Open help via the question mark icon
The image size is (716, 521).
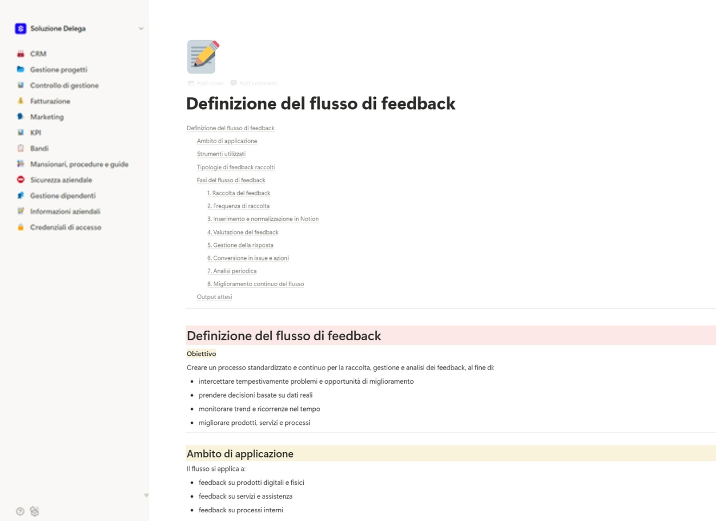point(20,511)
